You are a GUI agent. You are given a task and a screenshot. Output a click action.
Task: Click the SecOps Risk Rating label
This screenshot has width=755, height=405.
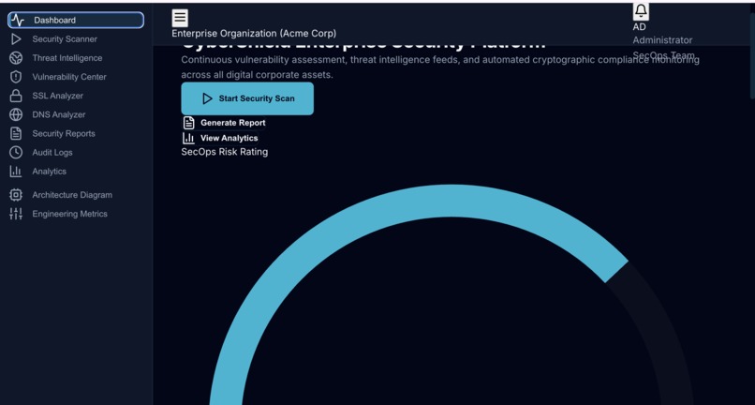225,152
